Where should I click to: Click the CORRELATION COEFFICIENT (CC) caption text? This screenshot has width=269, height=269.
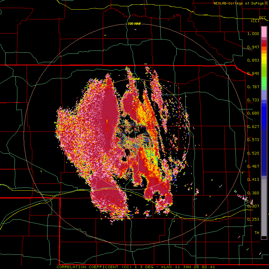(x=94, y=267)
